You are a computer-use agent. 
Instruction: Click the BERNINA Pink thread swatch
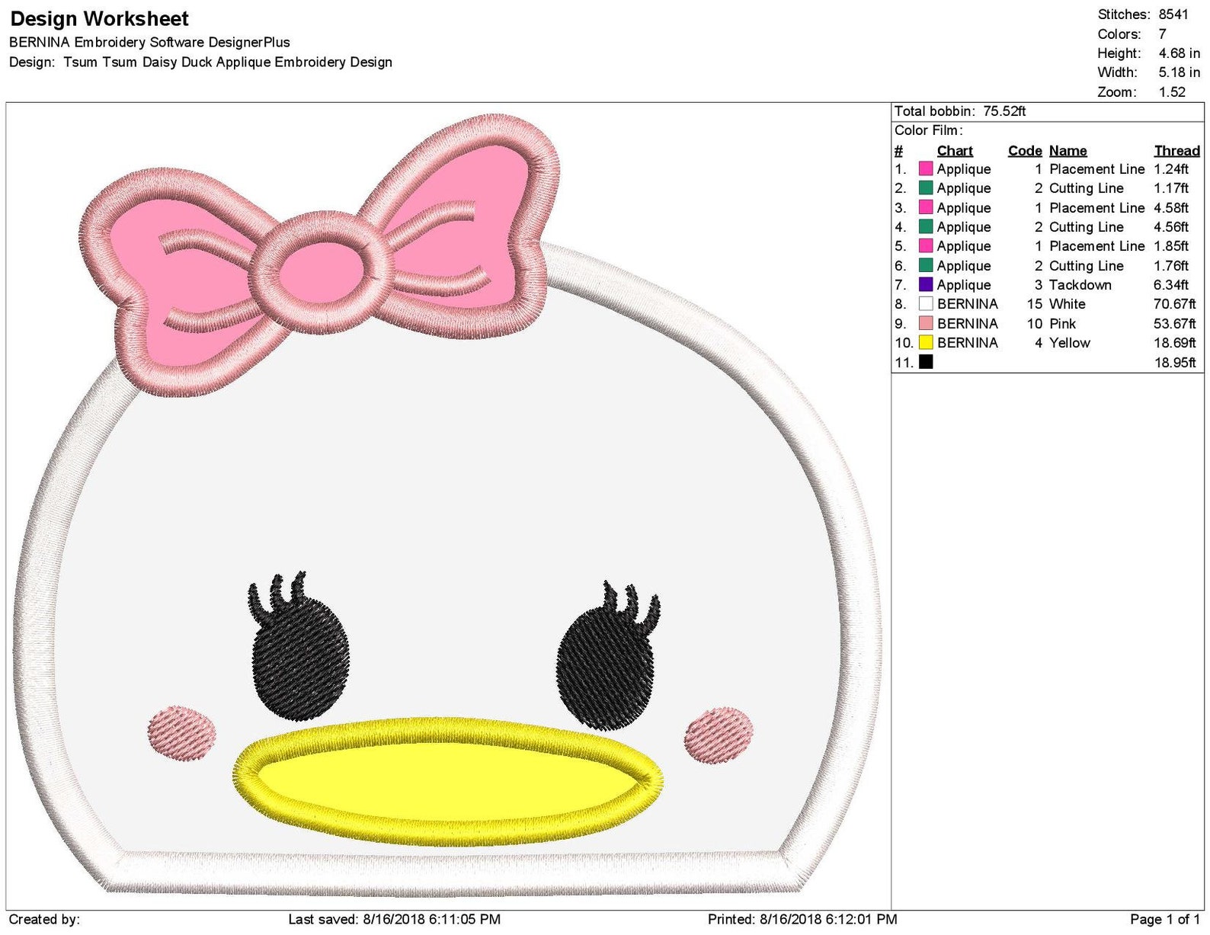point(926,323)
